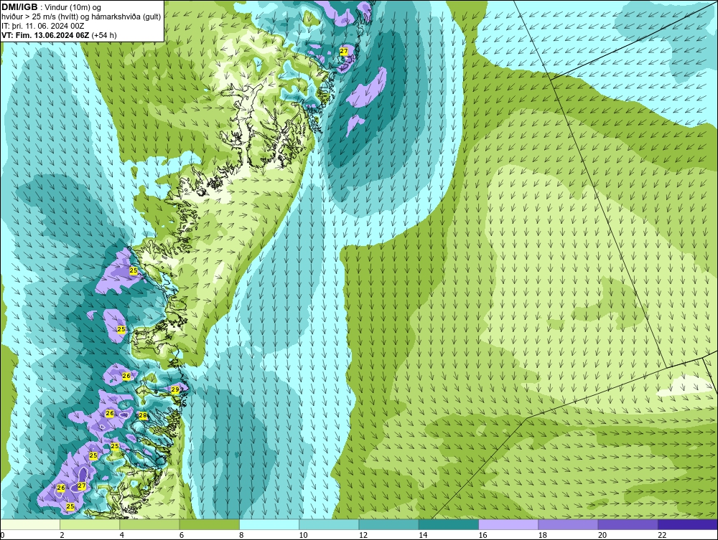Pick the 4–6 m/s green legend segment
Image resolution: width=718 pixels, height=540 pixels.
[150, 524]
